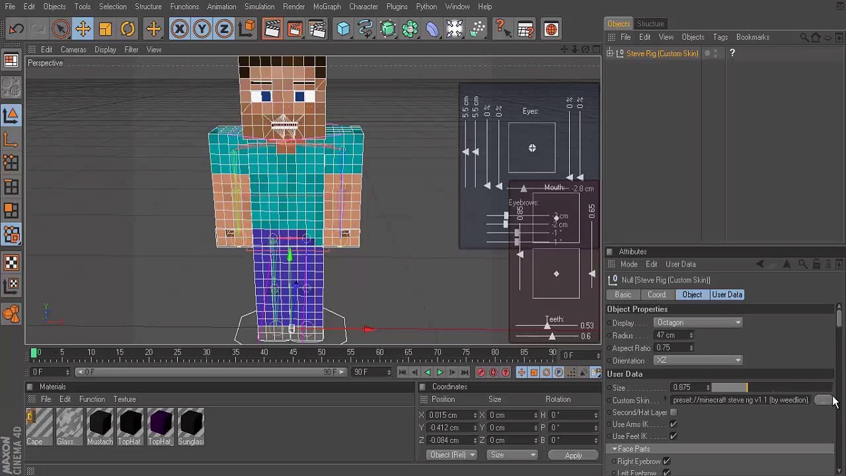Uncheck the Left Eyebrow checkbox
The height and width of the screenshot is (476, 846).
667,473
